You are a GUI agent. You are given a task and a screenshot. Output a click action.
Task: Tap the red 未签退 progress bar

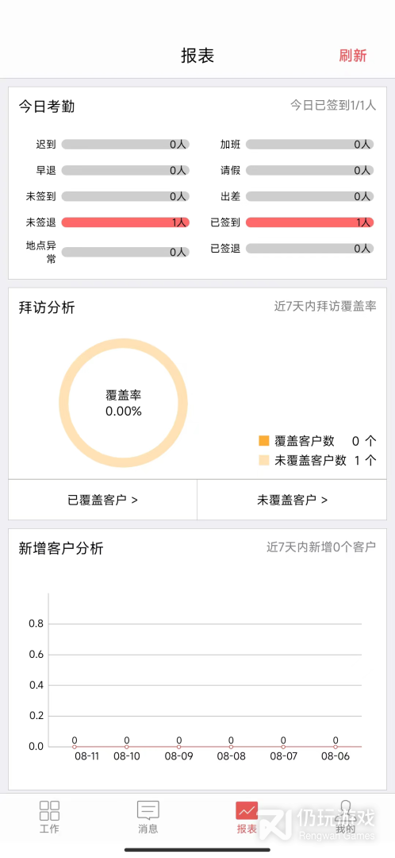[x=125, y=222]
